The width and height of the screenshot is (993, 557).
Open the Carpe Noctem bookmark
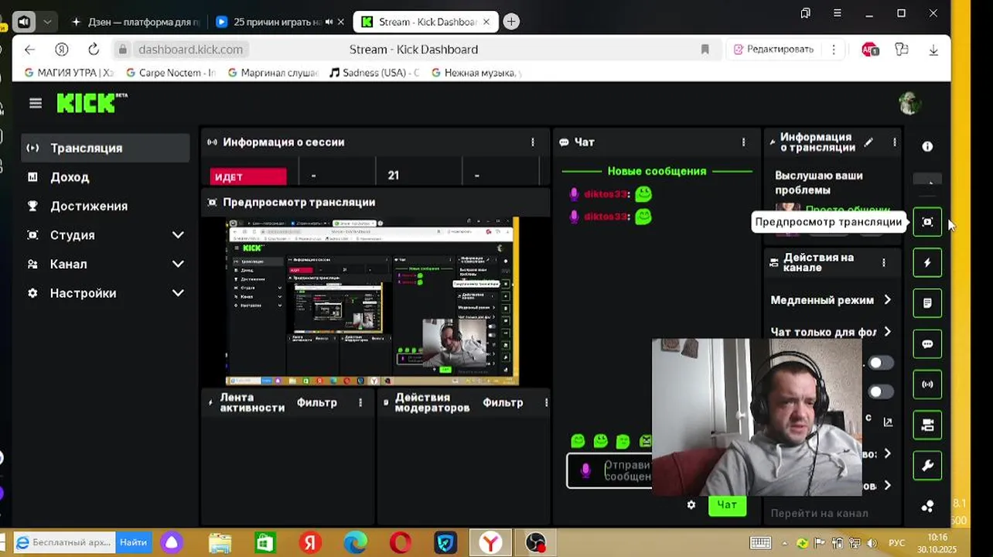click(170, 73)
